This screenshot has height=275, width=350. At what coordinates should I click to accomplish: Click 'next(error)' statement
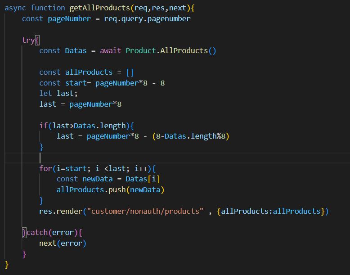click(x=63, y=243)
